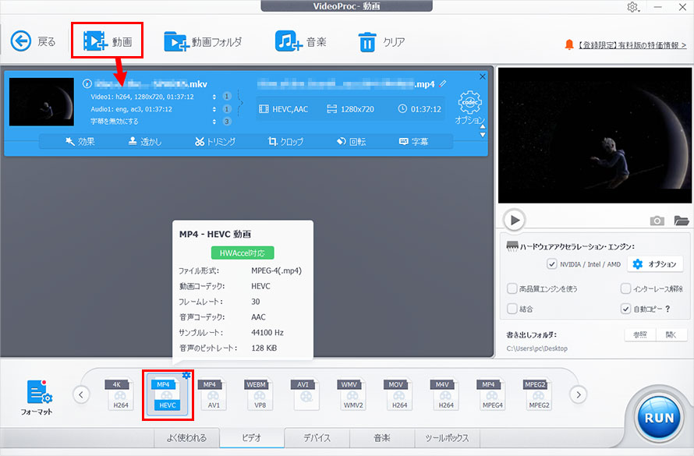The image size is (694, 456).
Task: Uncheck the 自動コピー option
Action: click(626, 307)
